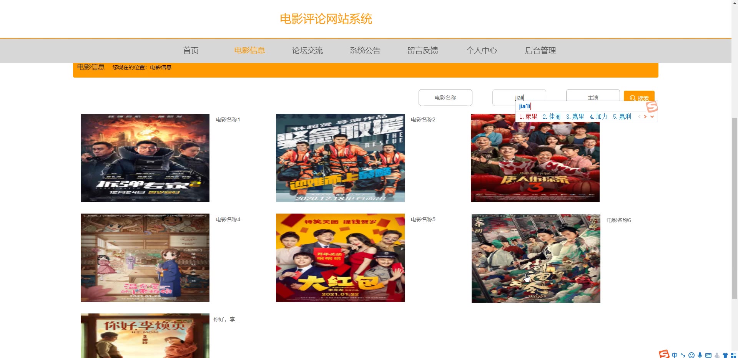Screen dimensions: 738x358
Task: Click the 电影名称4 title link
Action: [228, 219]
